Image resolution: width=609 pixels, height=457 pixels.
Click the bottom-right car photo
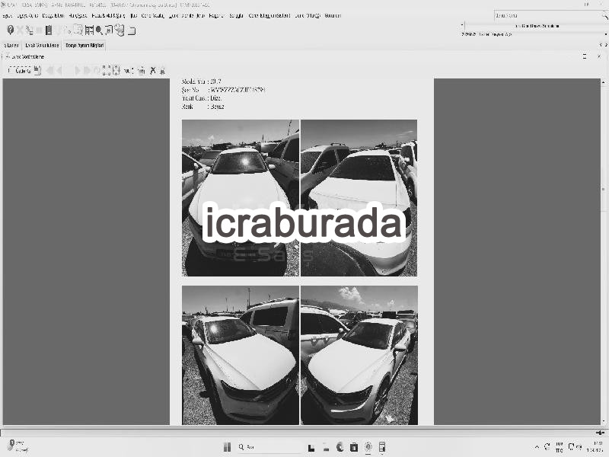point(359,355)
